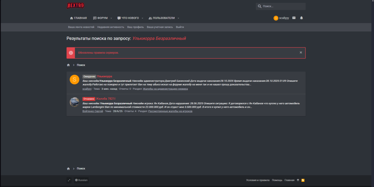Expand the Пользователи dropdown arrow
Viewport: 374px width, 187px height.
[178, 18]
